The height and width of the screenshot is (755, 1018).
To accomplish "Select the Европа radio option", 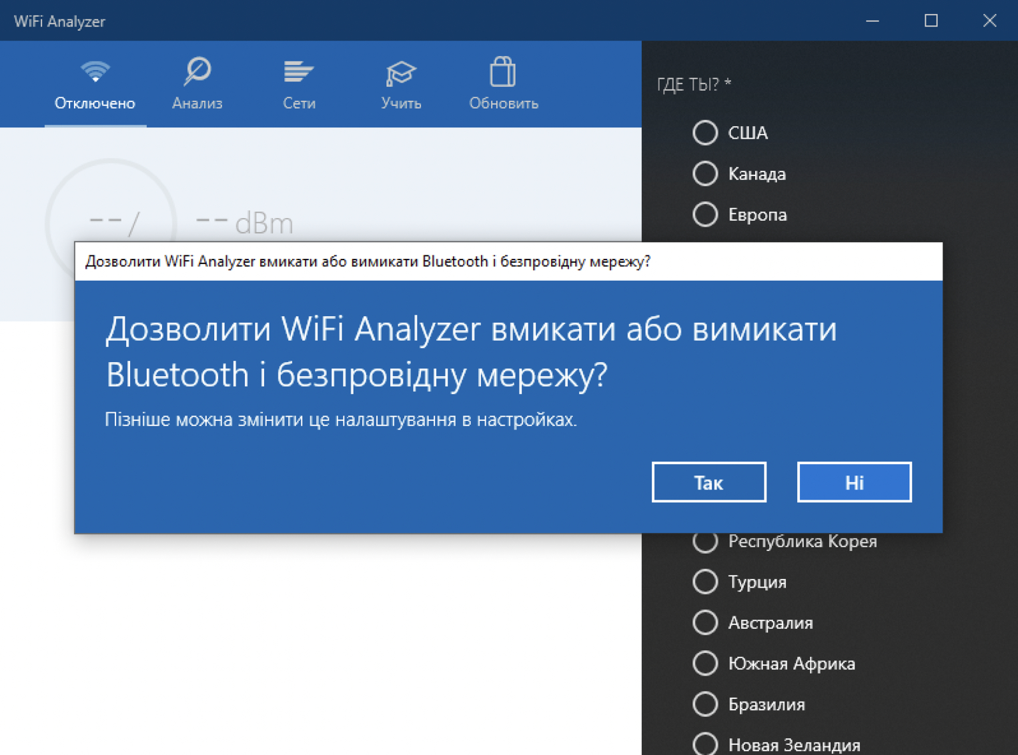I will (705, 215).
